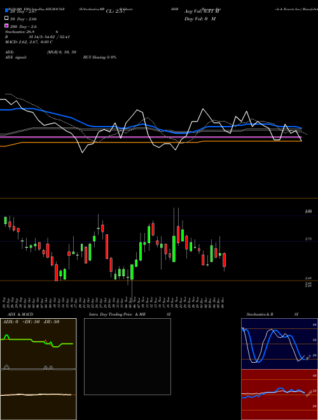
Task: Click the 'ADX & MACD' panel title
Action: coord(20,314)
